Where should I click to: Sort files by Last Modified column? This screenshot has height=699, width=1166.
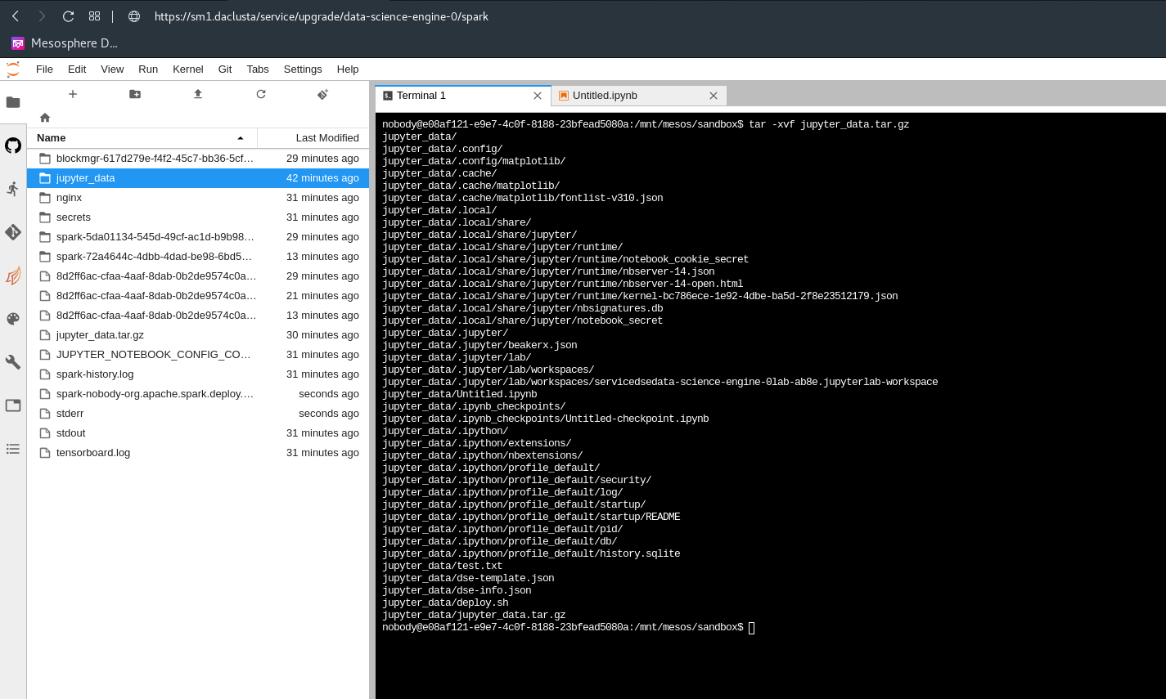(x=313, y=138)
